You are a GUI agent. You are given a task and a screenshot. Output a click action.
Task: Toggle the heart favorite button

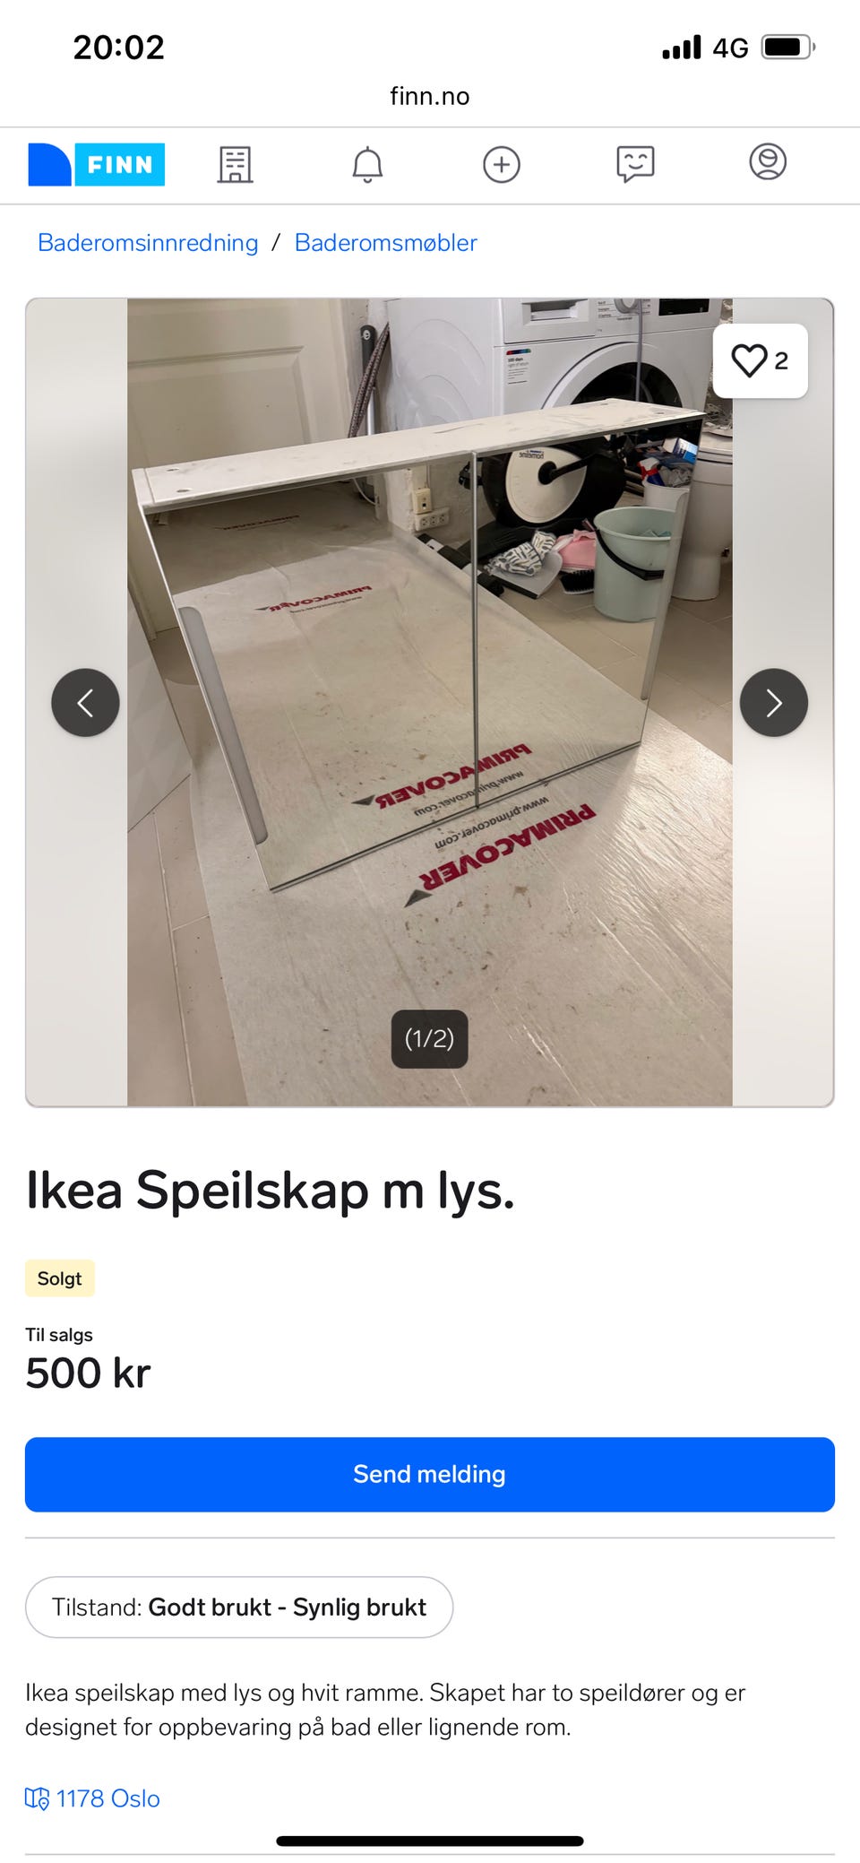click(x=761, y=360)
